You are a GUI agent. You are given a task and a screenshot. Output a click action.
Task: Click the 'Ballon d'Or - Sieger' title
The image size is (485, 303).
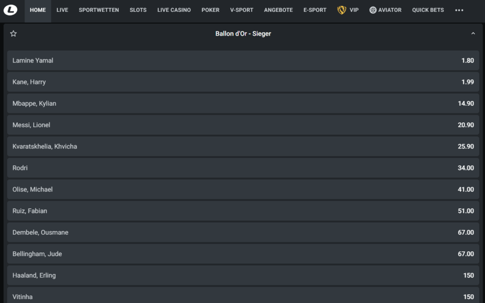pyautogui.click(x=243, y=34)
